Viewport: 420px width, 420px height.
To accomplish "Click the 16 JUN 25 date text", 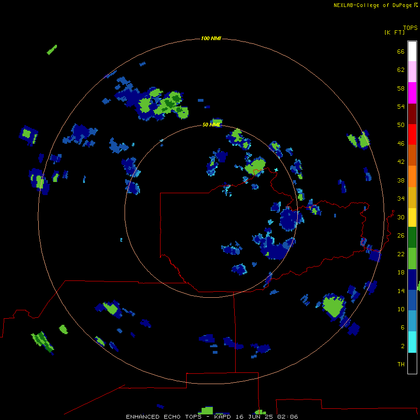I will pyautogui.click(x=254, y=417).
